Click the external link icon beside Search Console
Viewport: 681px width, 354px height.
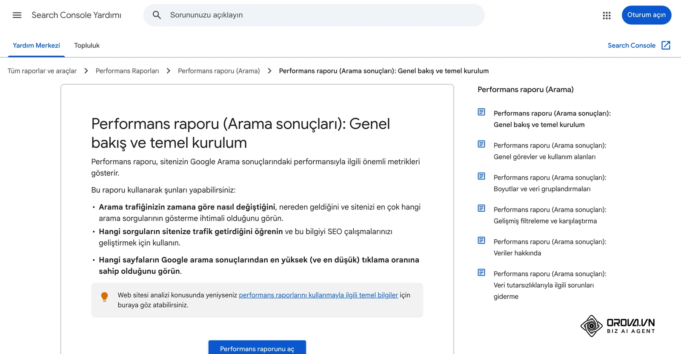point(666,45)
